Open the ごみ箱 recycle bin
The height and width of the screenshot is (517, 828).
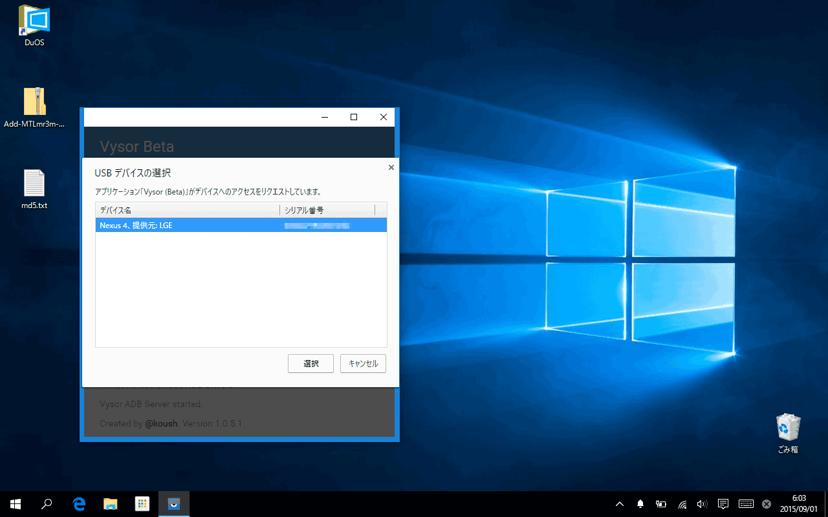[x=788, y=428]
